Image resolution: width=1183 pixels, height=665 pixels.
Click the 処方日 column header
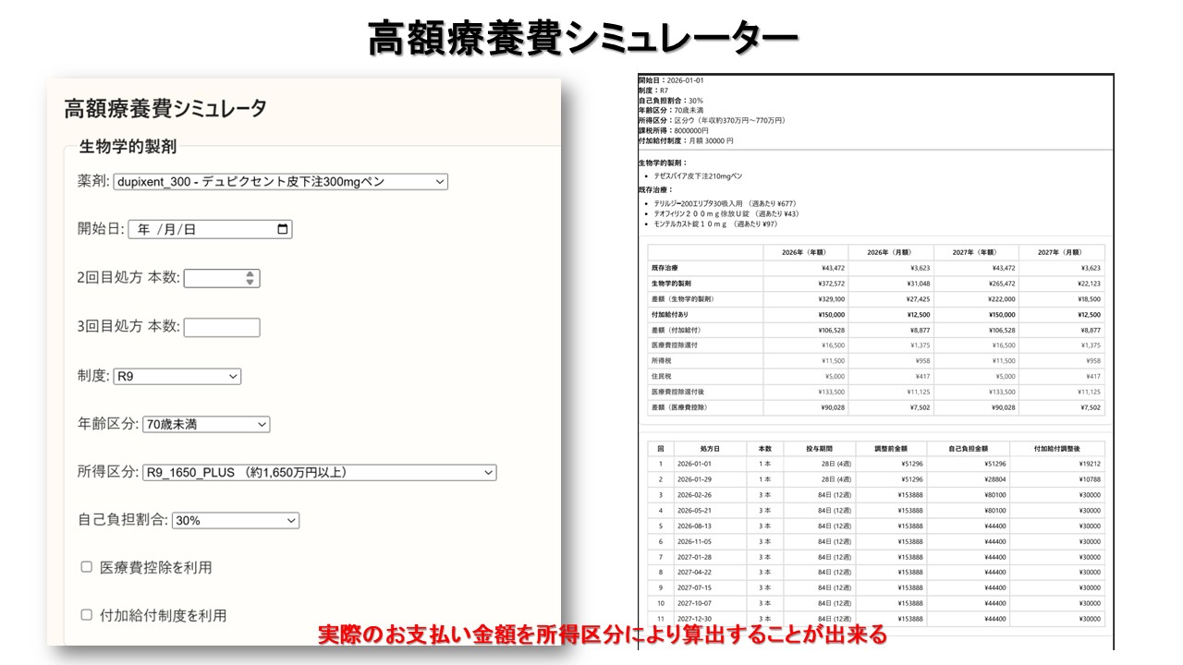tap(709, 447)
